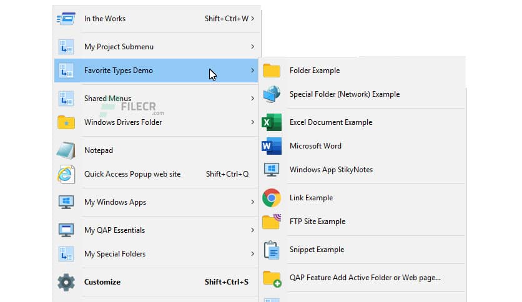Launch Notepad from the menu
522x302 pixels.
[156, 150]
